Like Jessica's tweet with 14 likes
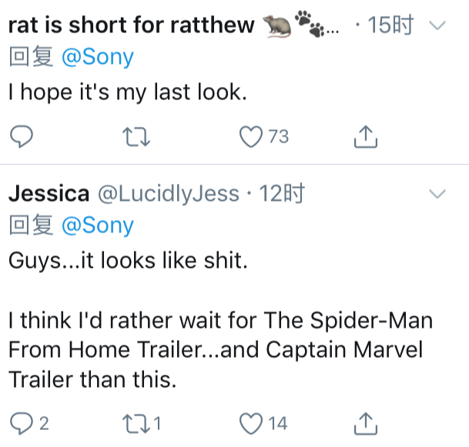This screenshot has width=469, height=447. (250, 423)
